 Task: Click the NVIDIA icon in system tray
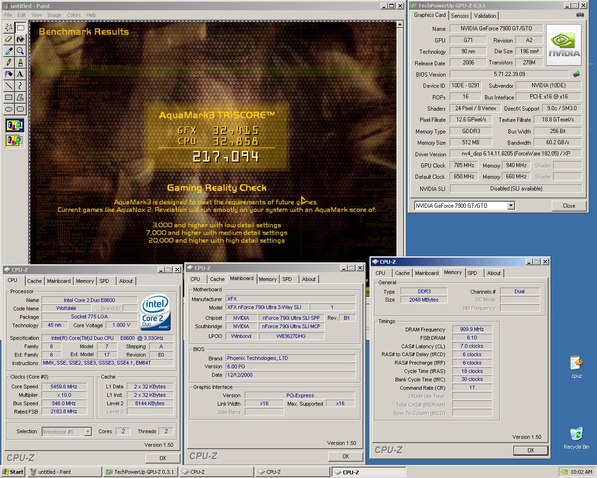point(564,471)
